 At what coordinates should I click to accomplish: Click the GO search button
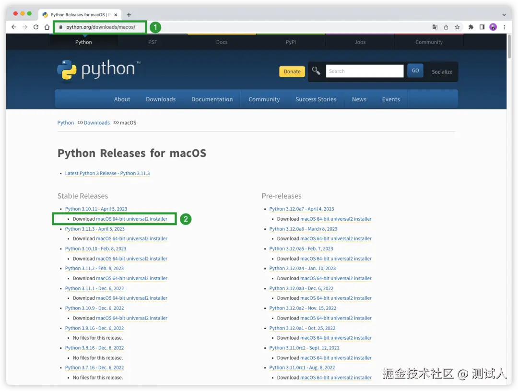[415, 71]
